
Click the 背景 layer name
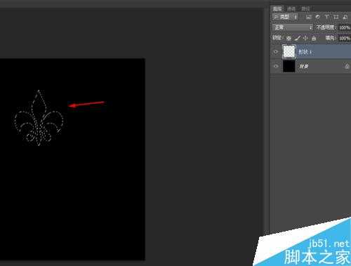tap(304, 67)
